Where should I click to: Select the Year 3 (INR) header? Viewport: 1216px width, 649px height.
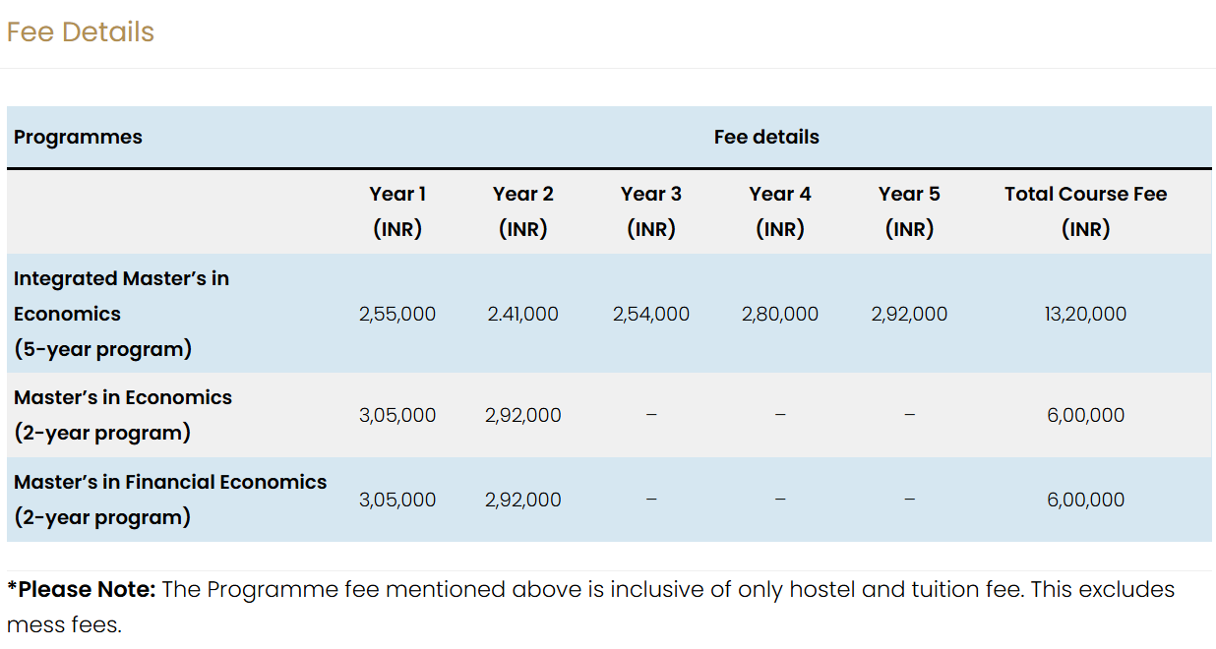click(x=650, y=211)
